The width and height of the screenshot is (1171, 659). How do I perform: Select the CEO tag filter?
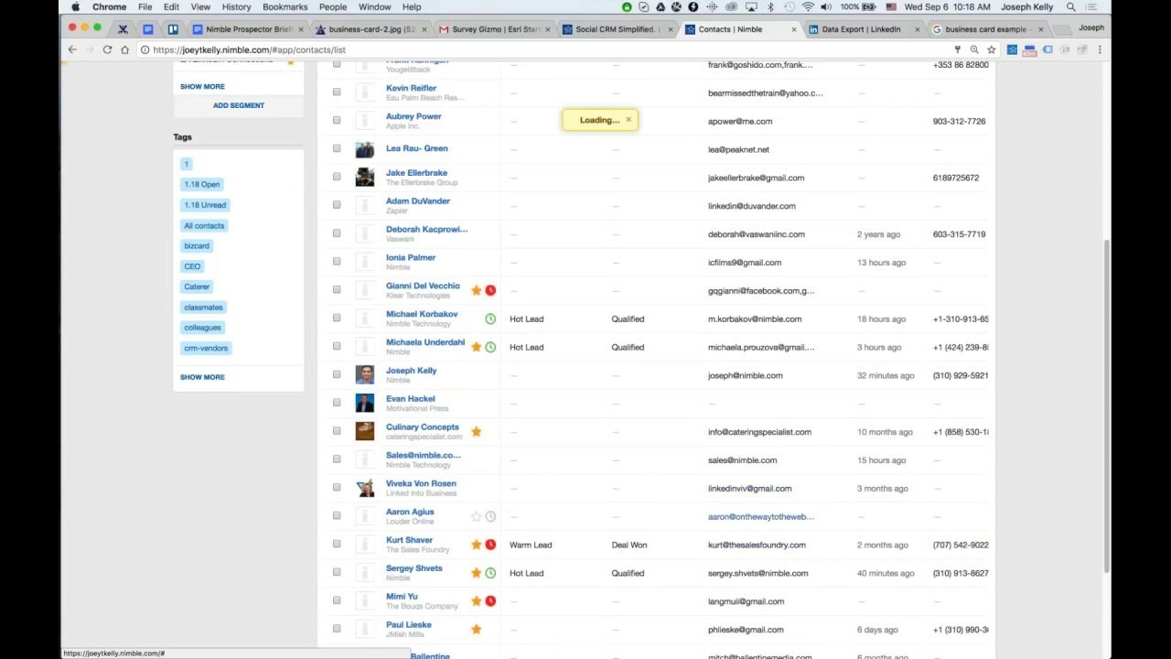click(x=191, y=265)
